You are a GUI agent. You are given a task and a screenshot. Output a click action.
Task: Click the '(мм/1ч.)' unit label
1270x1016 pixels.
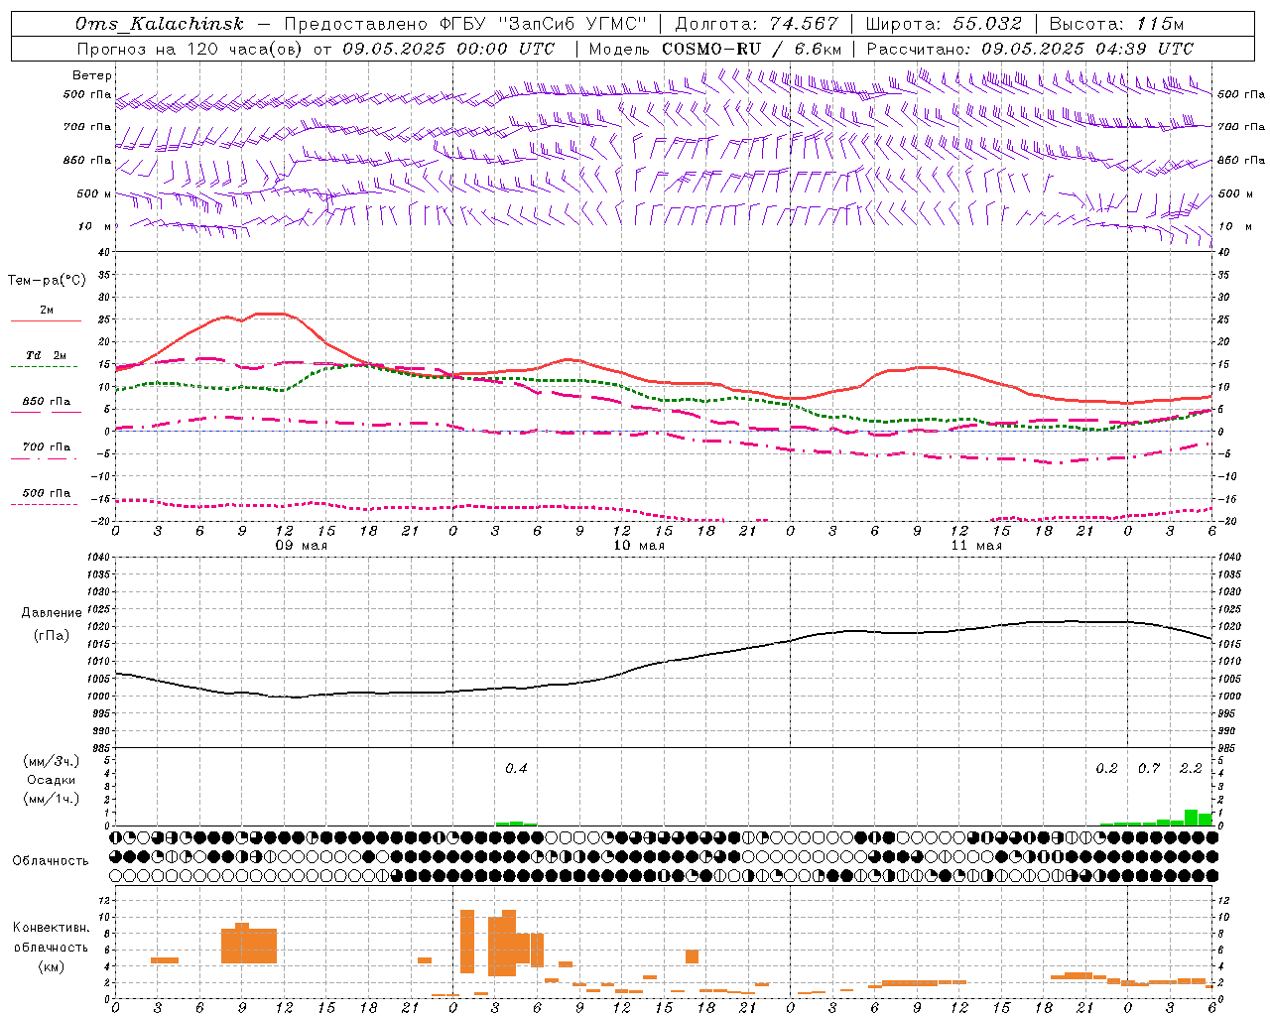[52, 799]
